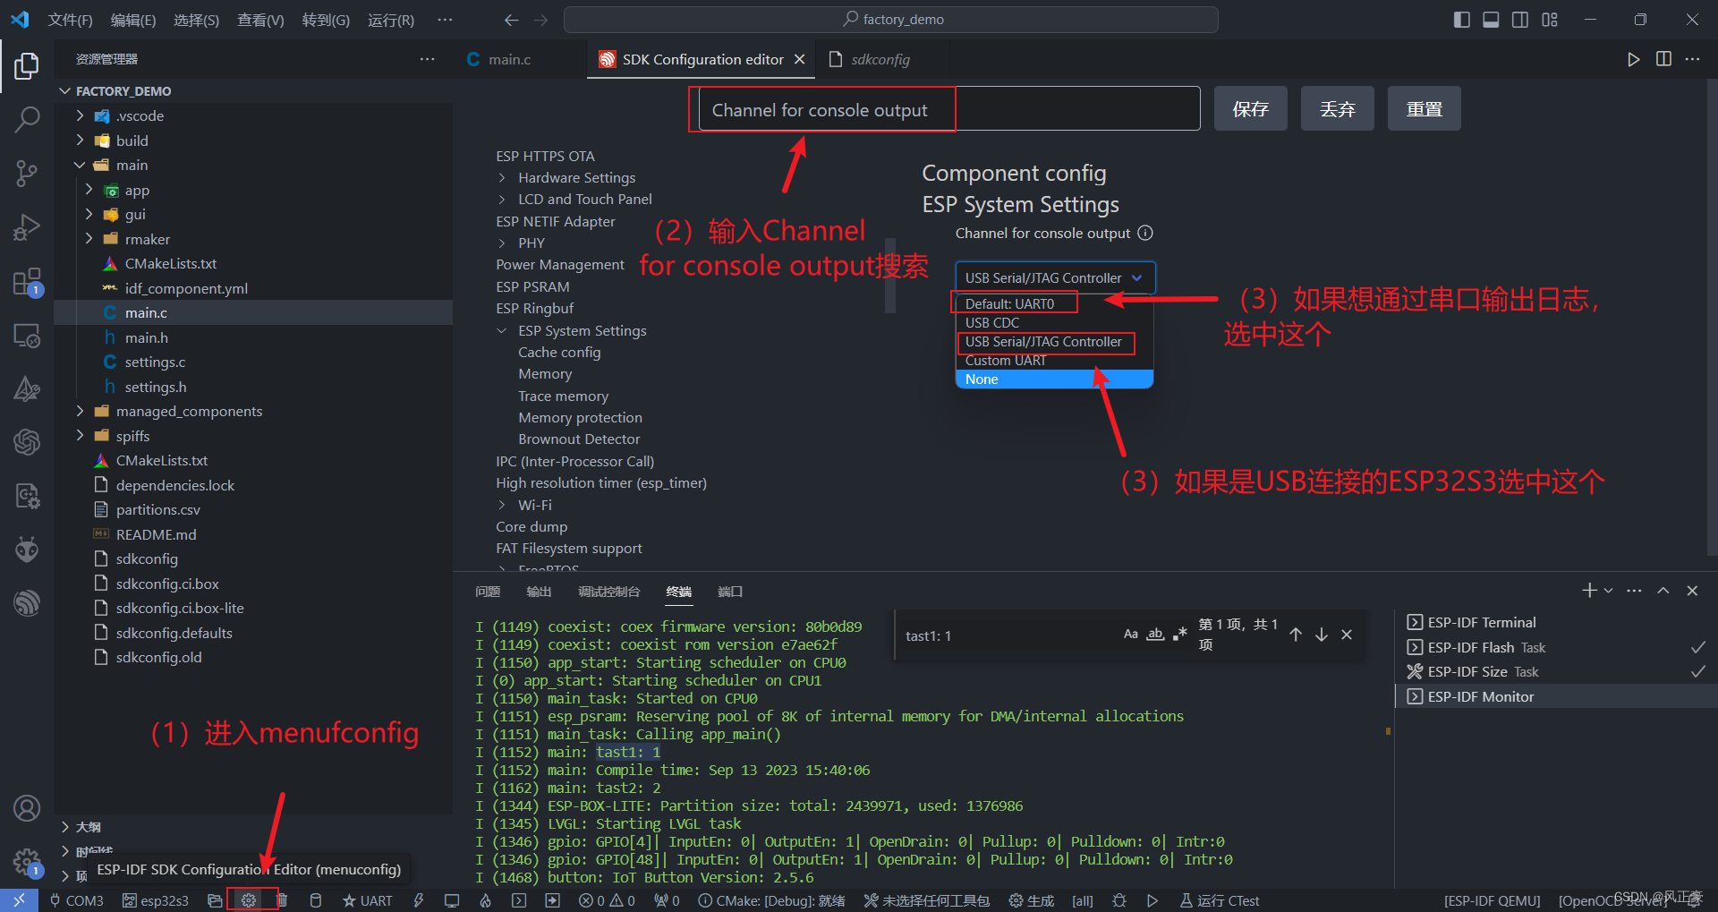The height and width of the screenshot is (912, 1718).
Task: Click the Flash device lightning icon
Action: coord(418,900)
